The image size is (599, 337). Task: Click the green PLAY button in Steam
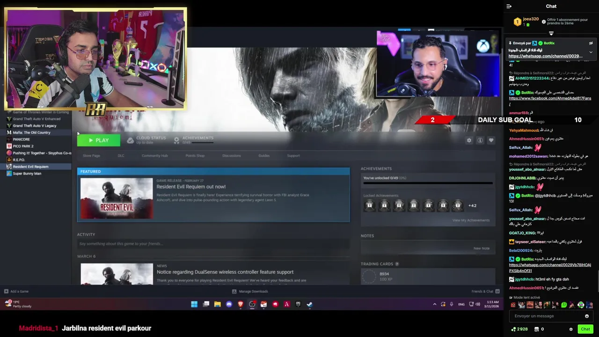tap(98, 140)
